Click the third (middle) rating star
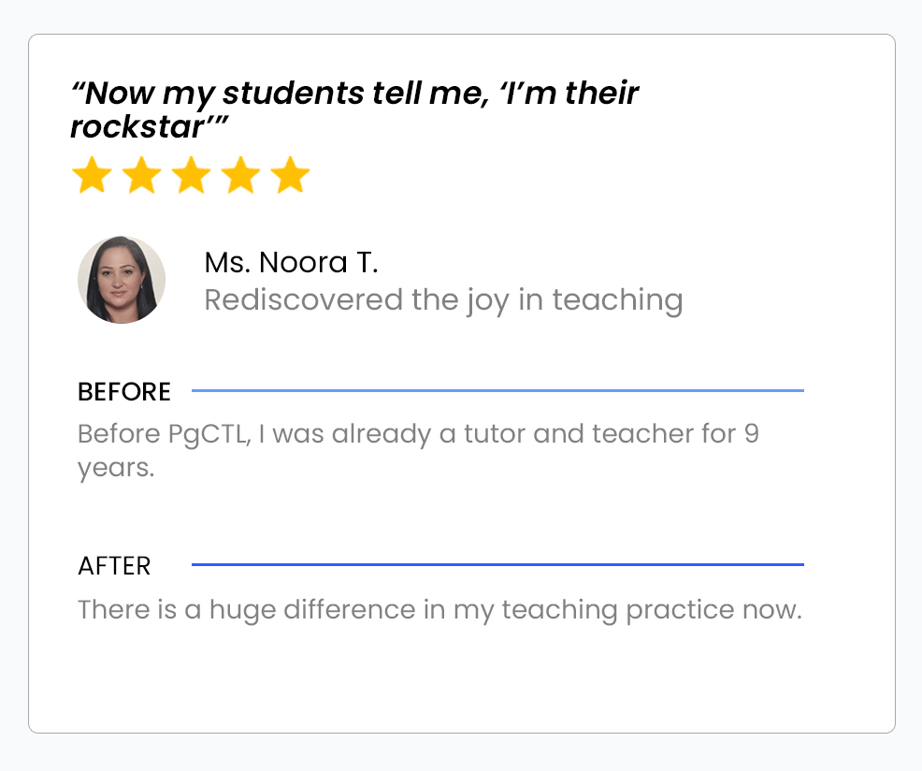 (191, 176)
